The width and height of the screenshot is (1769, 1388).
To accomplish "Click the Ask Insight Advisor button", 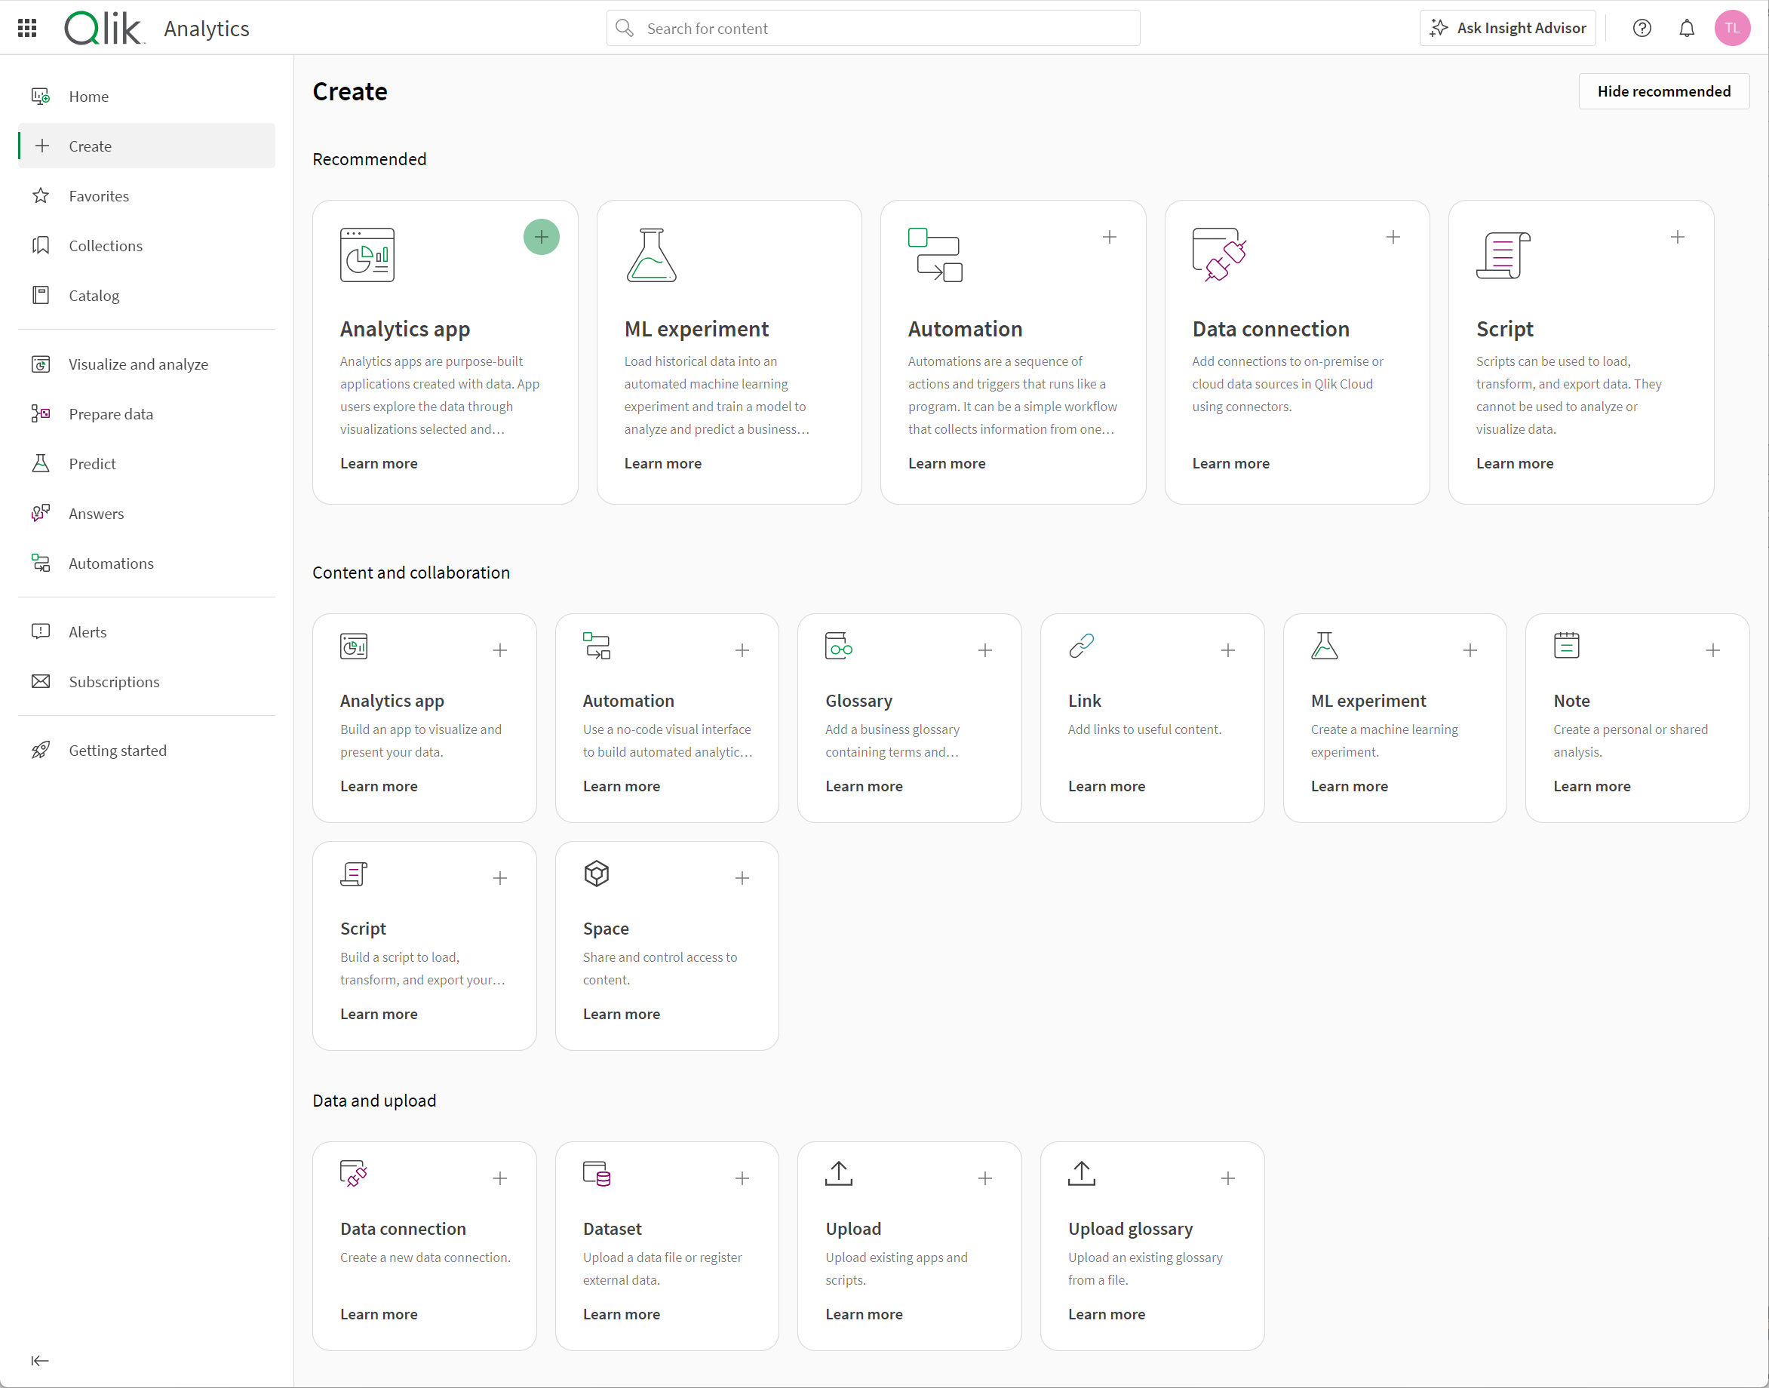I will [1510, 29].
